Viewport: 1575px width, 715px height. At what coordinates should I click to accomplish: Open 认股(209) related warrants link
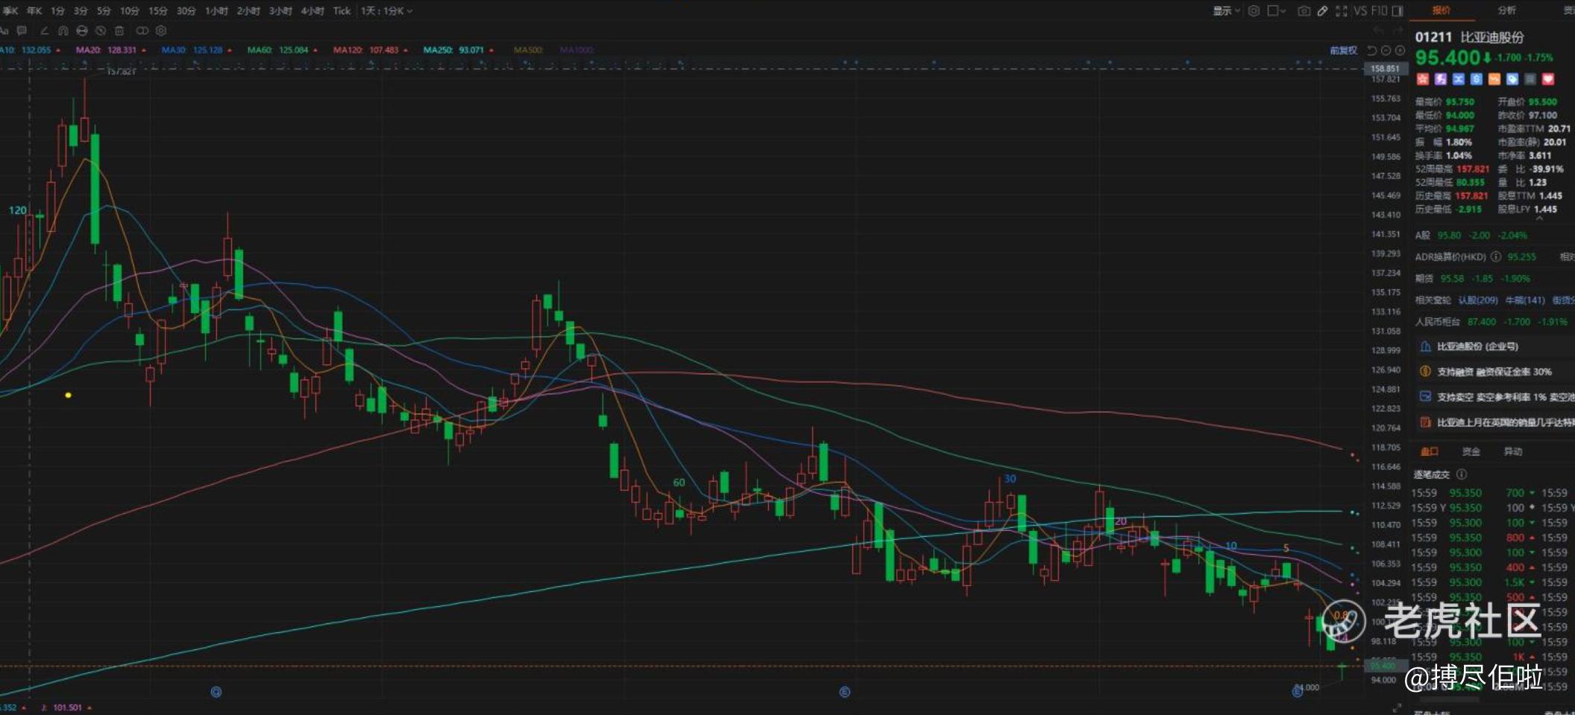1478,300
